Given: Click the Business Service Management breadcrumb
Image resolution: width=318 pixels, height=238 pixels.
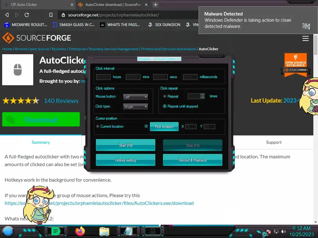Looking at the screenshot, I should (114, 49).
